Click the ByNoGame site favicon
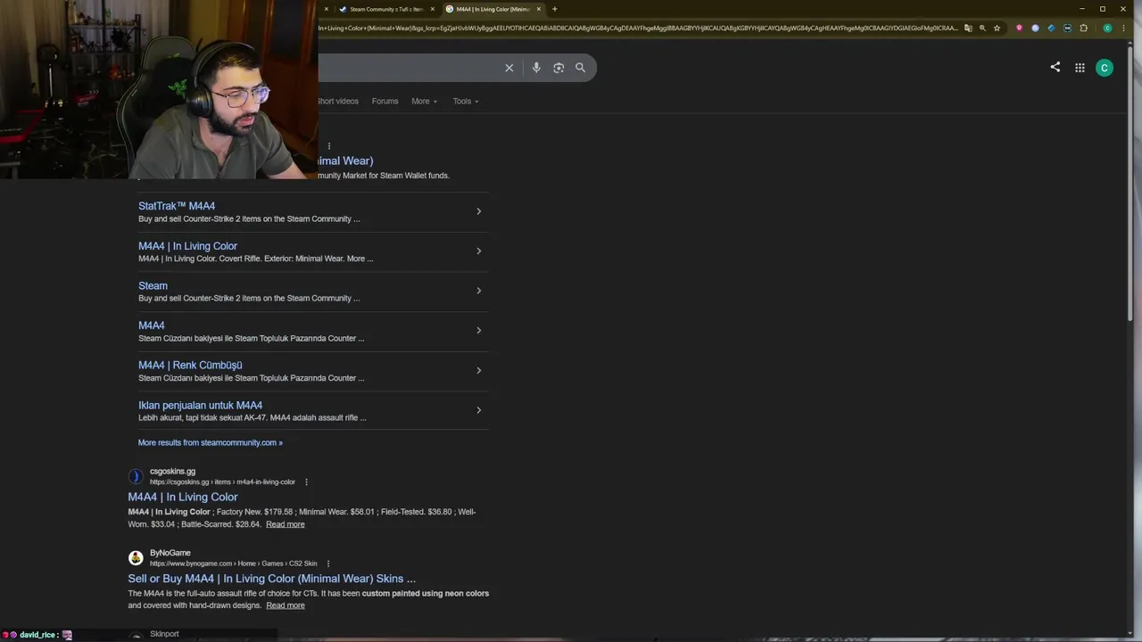 point(136,557)
